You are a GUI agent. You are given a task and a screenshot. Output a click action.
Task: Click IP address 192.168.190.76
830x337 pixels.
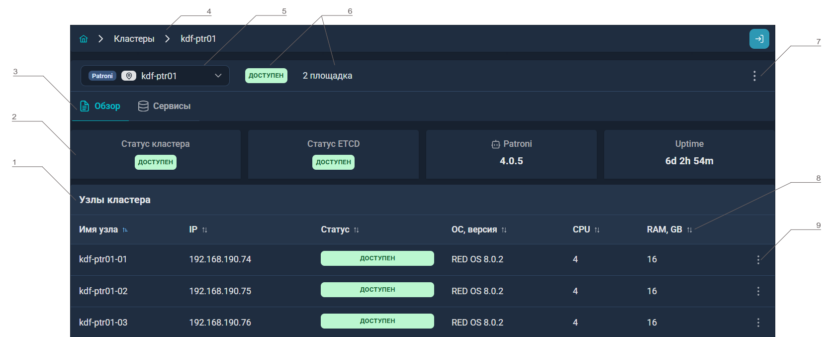point(220,323)
